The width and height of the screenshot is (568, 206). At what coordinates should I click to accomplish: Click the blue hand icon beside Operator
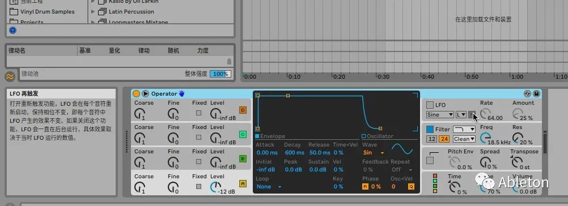click(x=181, y=93)
